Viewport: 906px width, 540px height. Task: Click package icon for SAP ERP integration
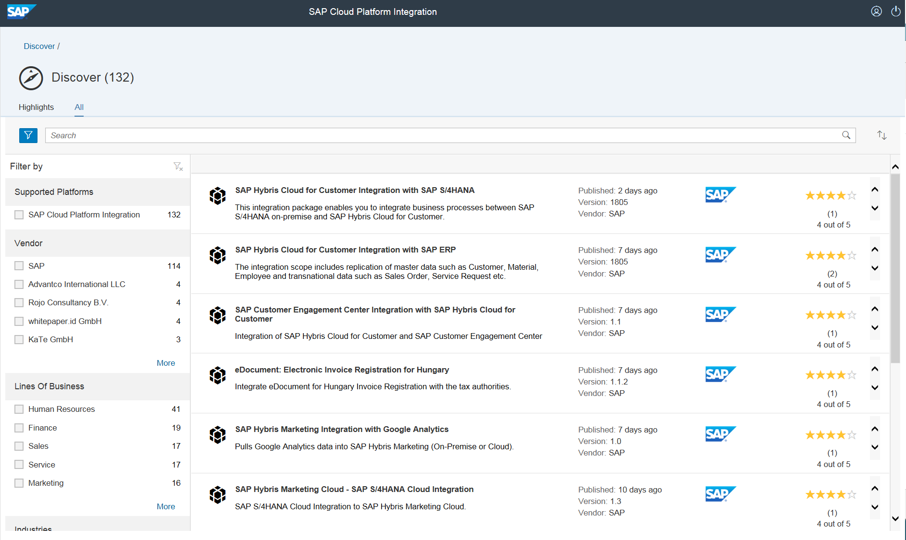[x=218, y=255]
